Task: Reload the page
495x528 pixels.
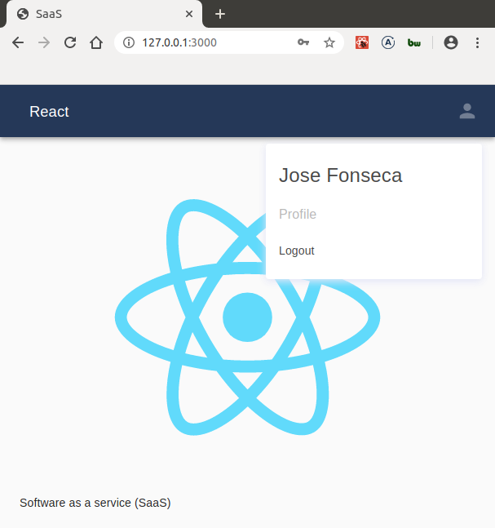Action: 70,42
